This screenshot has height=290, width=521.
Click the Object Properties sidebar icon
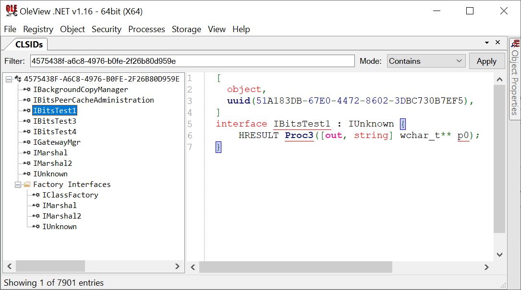(x=515, y=44)
